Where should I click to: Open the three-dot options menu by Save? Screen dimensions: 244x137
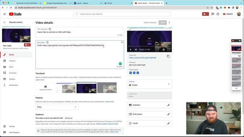coord(169,23)
